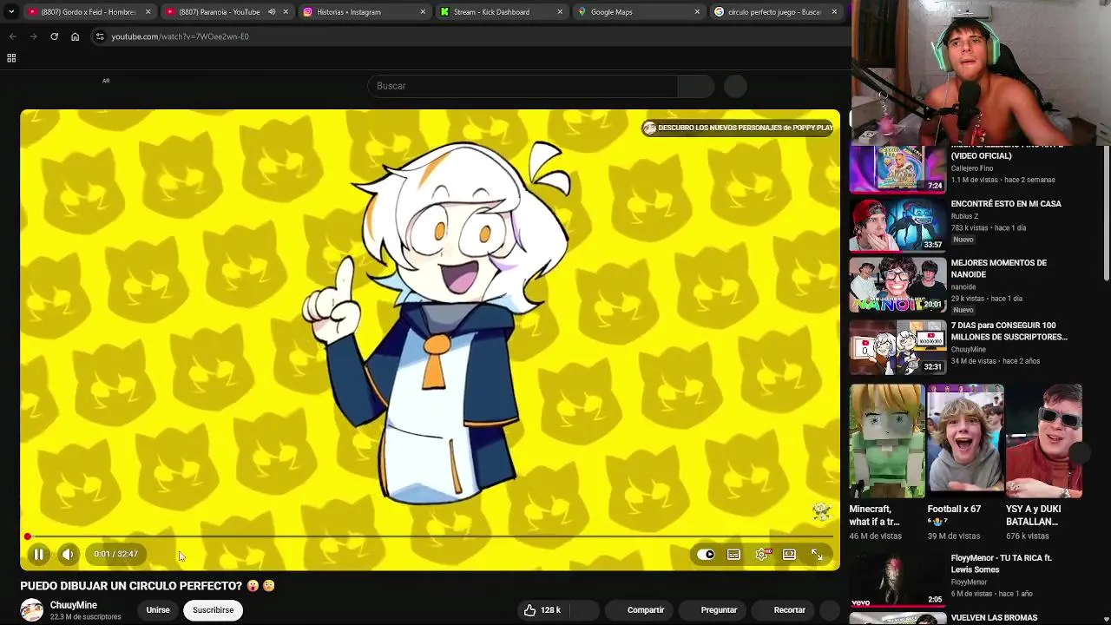The image size is (1111, 625).
Task: Open the Rubius Z video thumbnail 33:57
Action: click(x=897, y=225)
